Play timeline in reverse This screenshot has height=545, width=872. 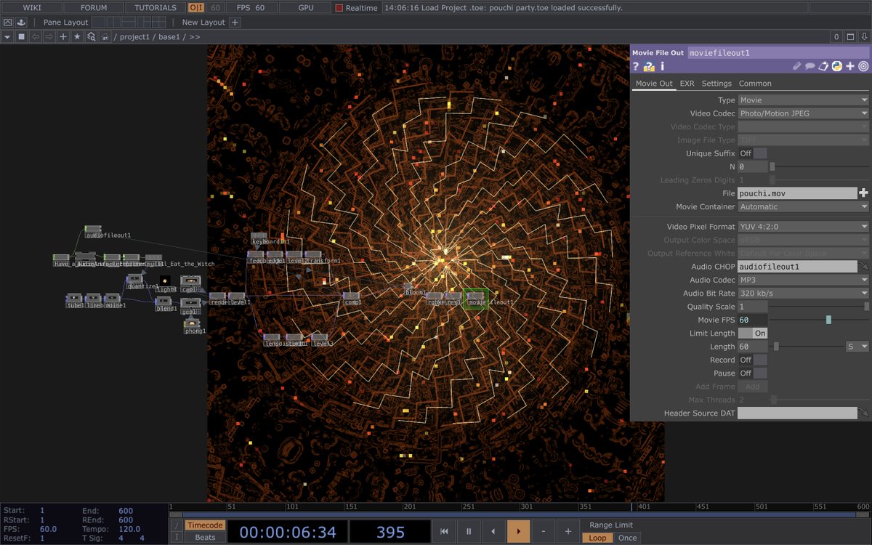pyautogui.click(x=493, y=532)
